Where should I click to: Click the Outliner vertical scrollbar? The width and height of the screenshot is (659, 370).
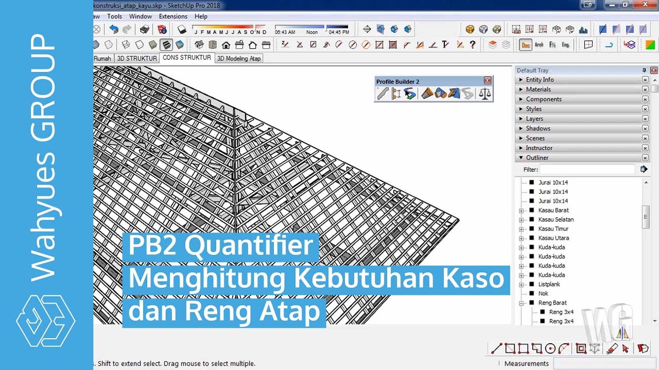646,216
